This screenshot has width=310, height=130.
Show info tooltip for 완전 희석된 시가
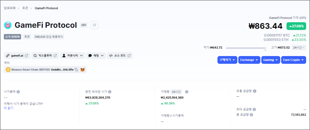110,92
